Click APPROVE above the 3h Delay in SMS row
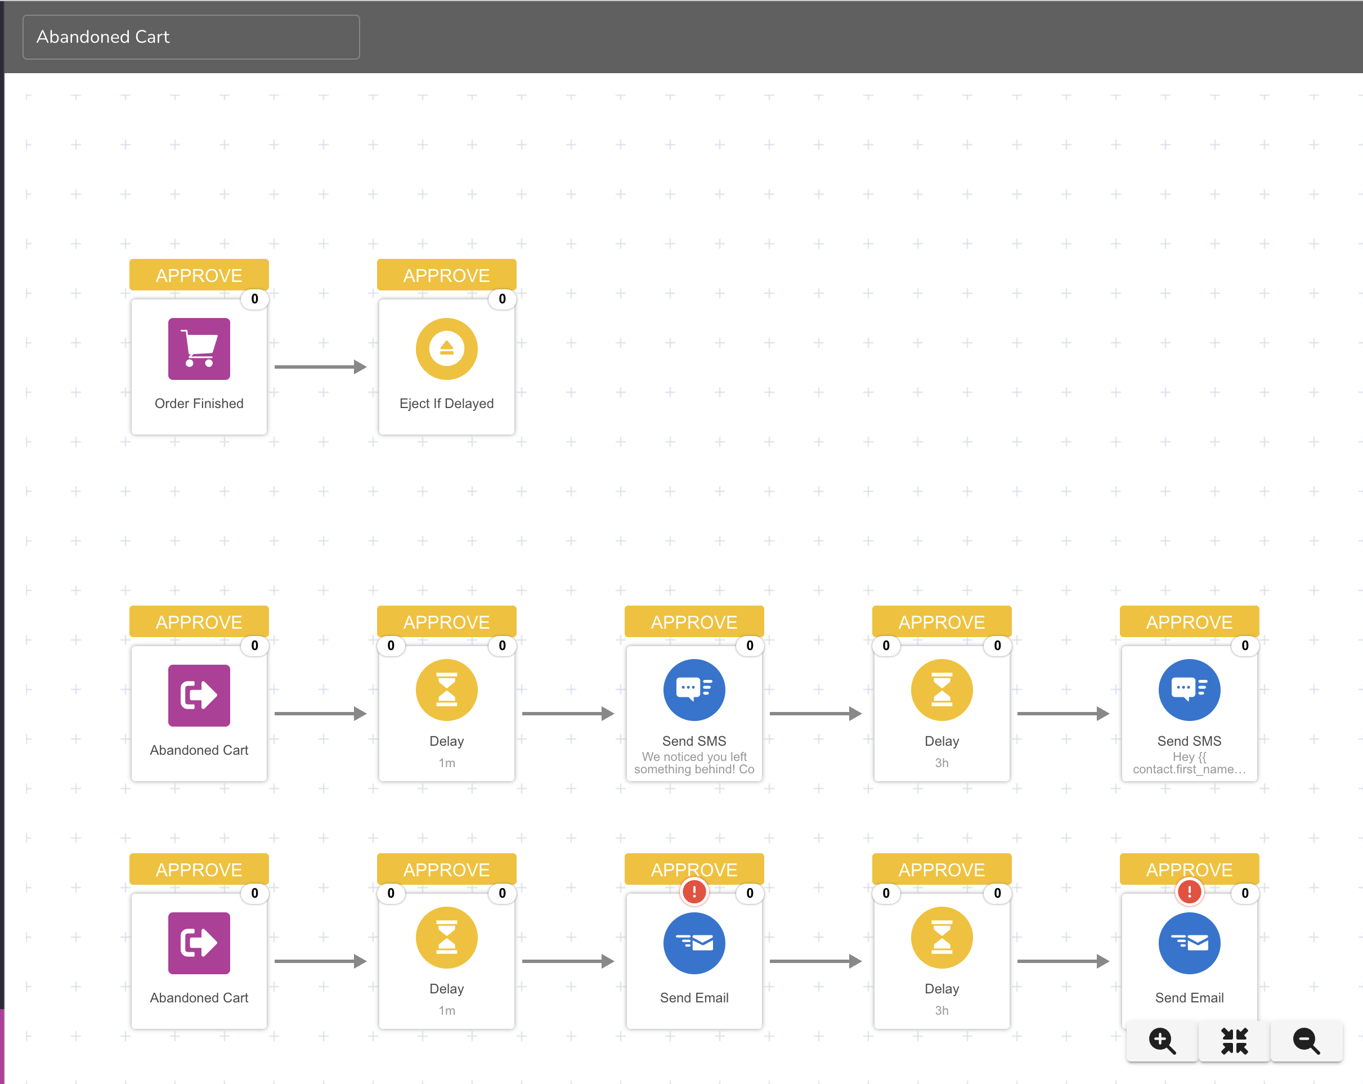The image size is (1363, 1084). point(941,622)
